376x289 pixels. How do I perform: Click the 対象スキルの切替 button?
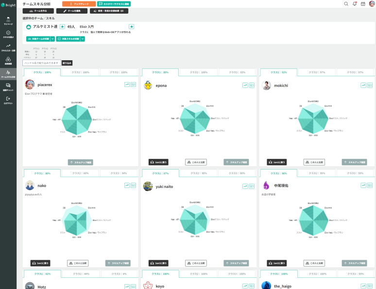point(68,39)
